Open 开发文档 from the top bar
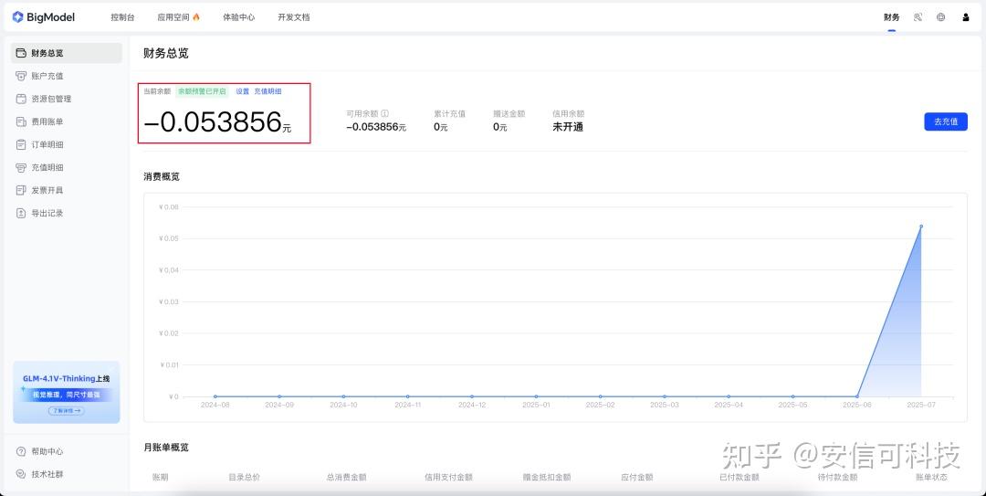Screen dimensions: 986x496 (293, 17)
